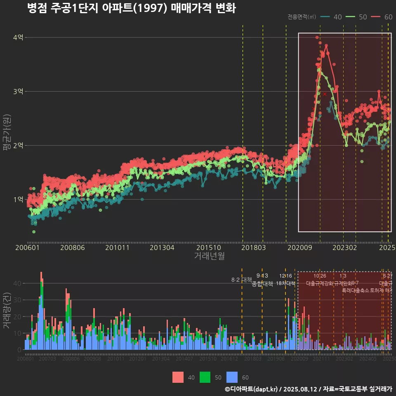Click 201612 on the volume chart axis
This screenshot has width=396, height=396.
tap(229, 358)
